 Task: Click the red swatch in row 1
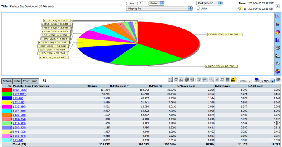(x=7, y=90)
